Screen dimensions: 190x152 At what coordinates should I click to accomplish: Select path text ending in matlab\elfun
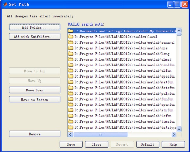tap(123, 70)
